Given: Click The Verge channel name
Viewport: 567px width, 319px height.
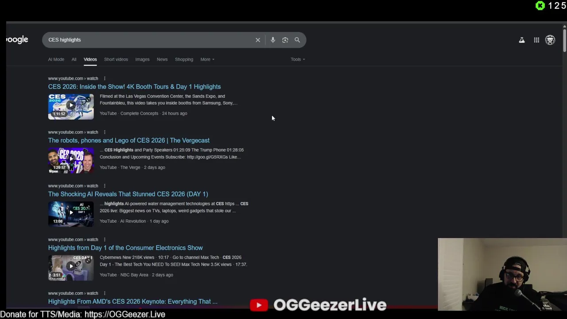Looking at the screenshot, I should [x=130, y=167].
